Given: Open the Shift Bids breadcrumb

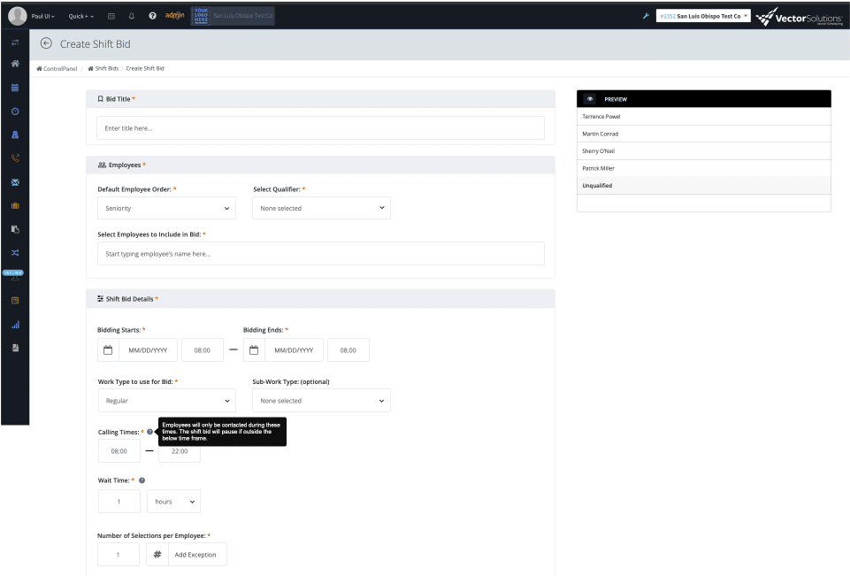Looking at the screenshot, I should click(x=103, y=68).
